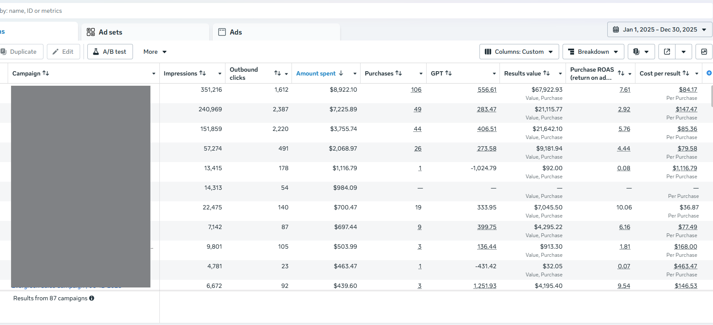Click the sort arrows next to GPT
This screenshot has height=325, width=713.
448,73
